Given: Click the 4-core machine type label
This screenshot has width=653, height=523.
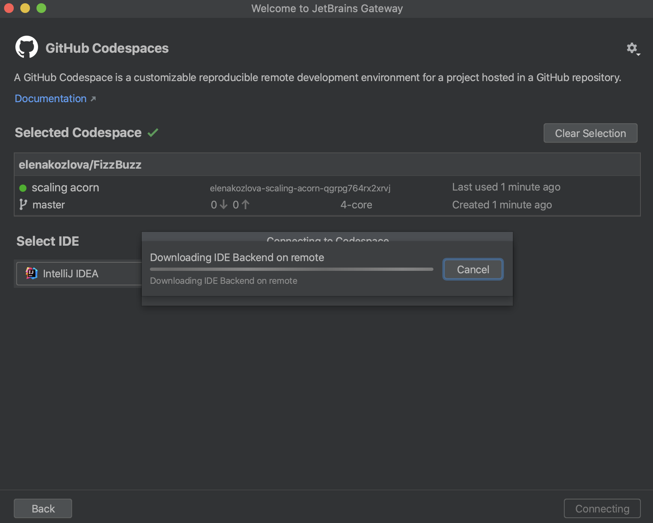Looking at the screenshot, I should click(356, 205).
